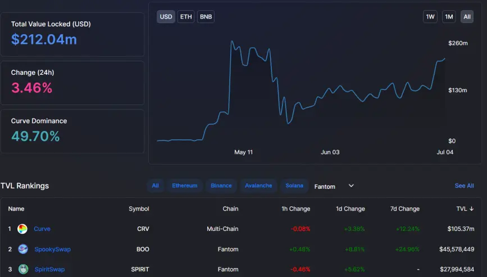Click Curve's +3.38% 1d change

(354, 229)
